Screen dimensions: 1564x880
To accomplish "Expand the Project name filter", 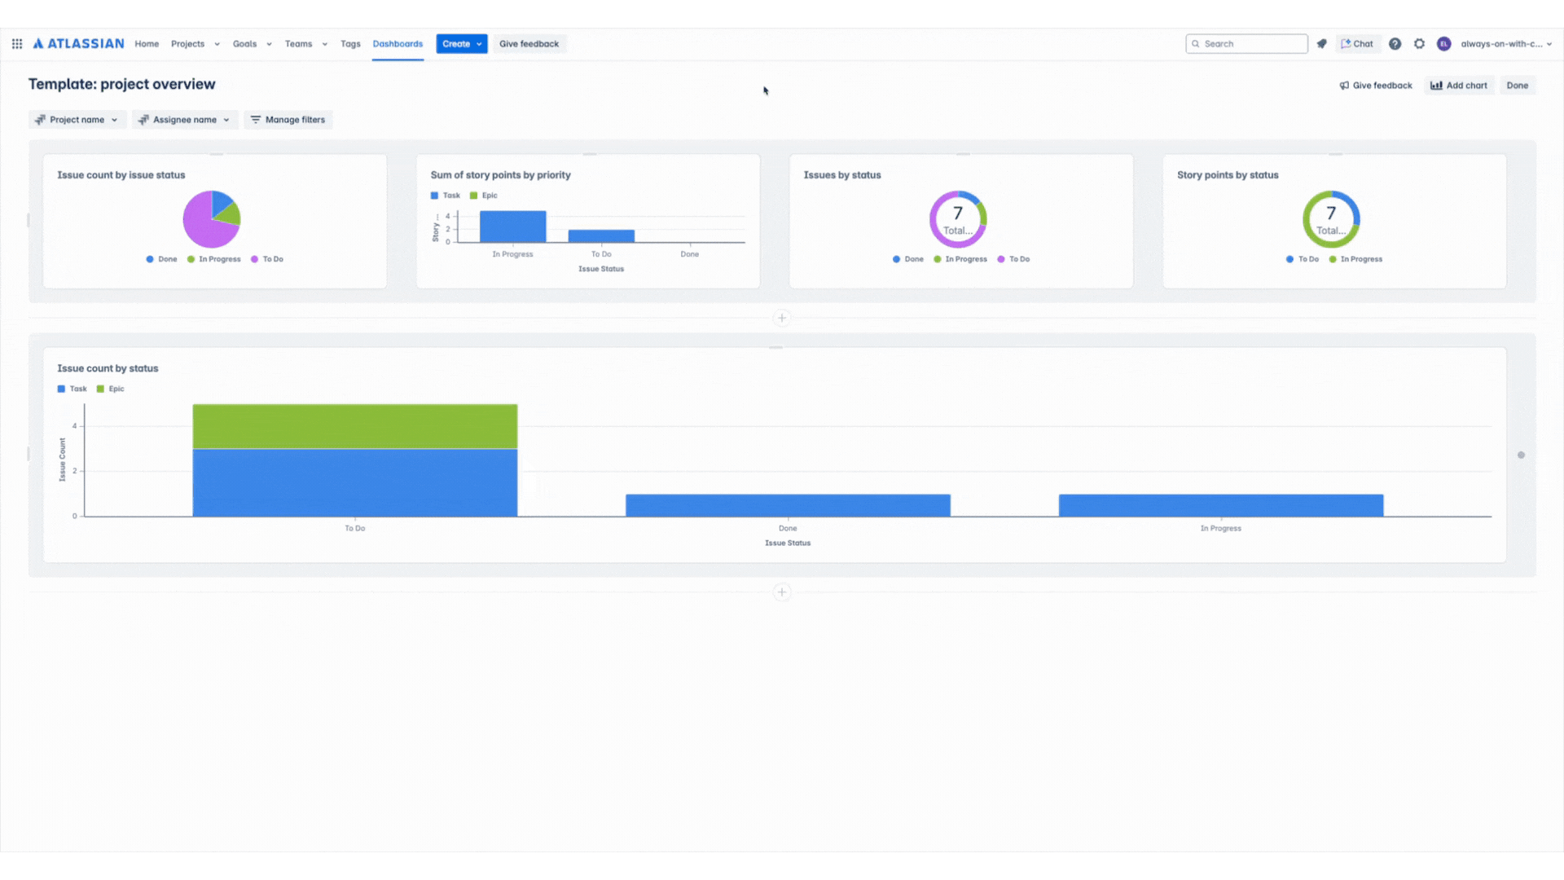I will tap(77, 119).
